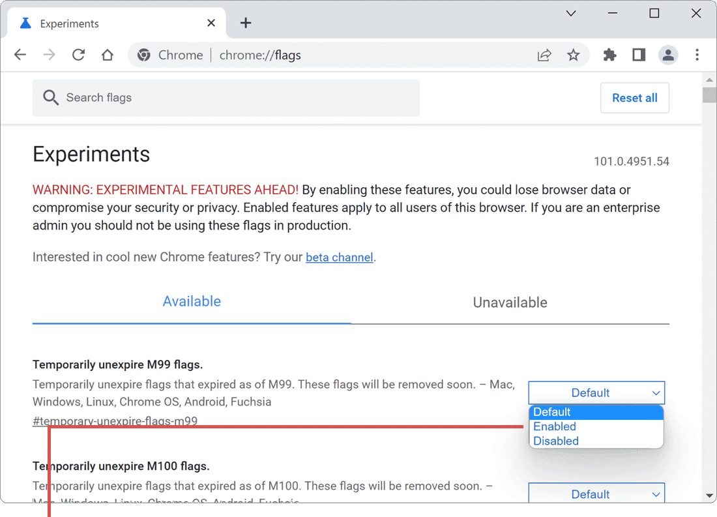This screenshot has width=717, height=517.
Task: Choose Default in the open dropdown list
Action: [x=596, y=412]
